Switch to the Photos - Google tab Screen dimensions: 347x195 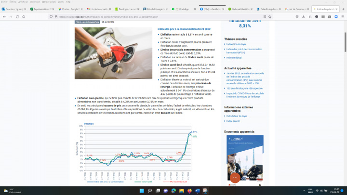(70, 9)
